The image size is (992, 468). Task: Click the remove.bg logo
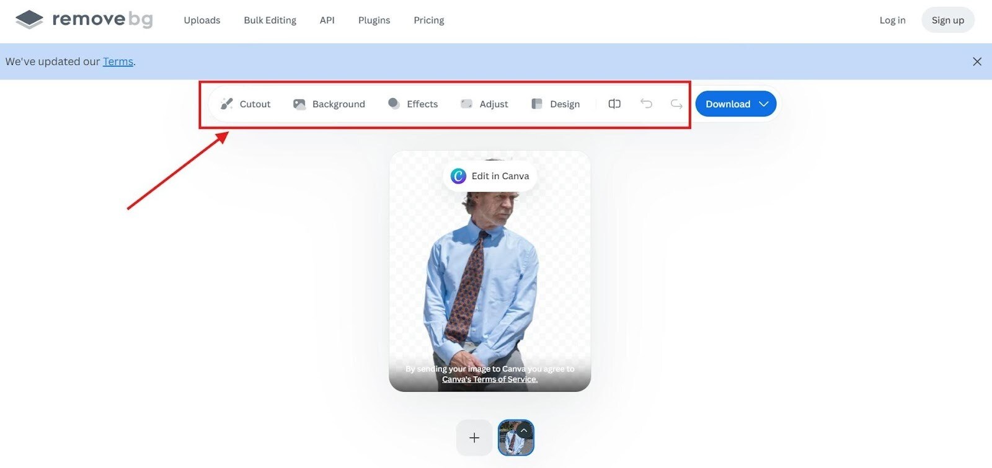point(84,20)
